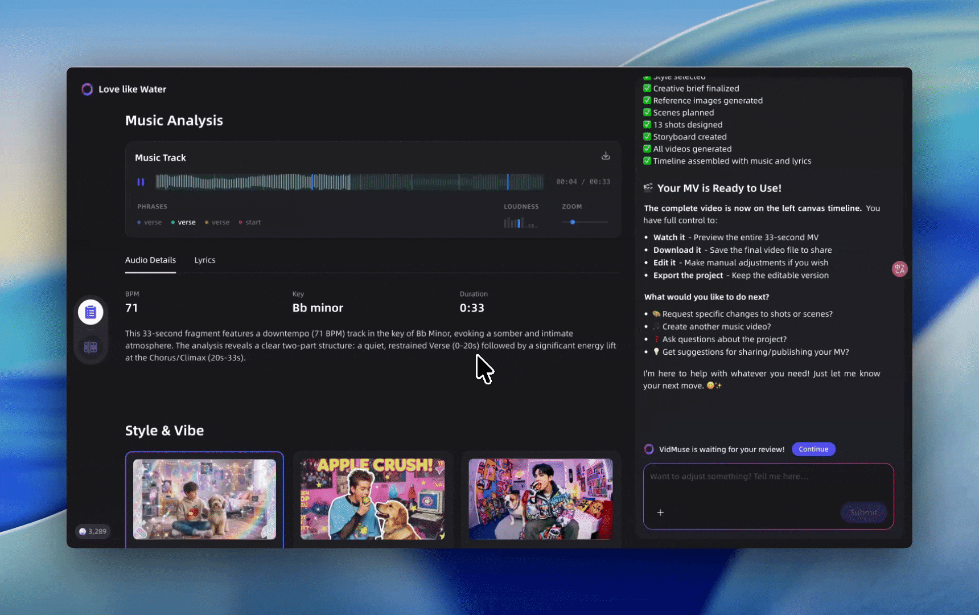
Task: Toggle the blue verse phrase marker
Action: 150,223
